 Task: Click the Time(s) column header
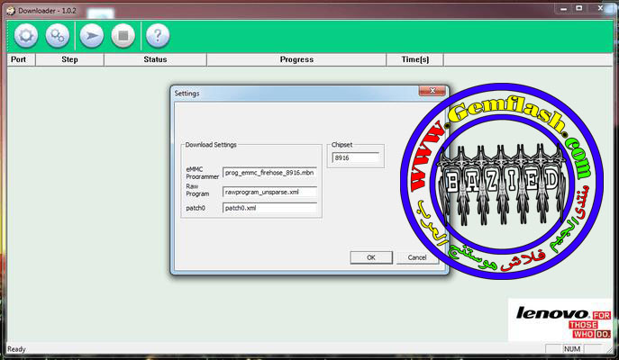click(414, 59)
